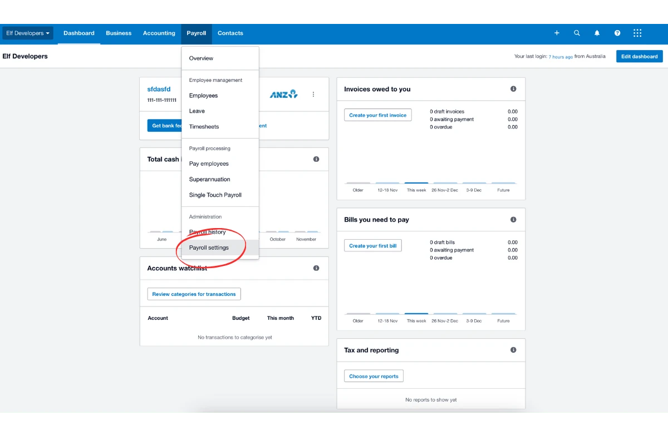Select Pay employees menu item
This screenshot has height=445, width=668.
point(220,164)
